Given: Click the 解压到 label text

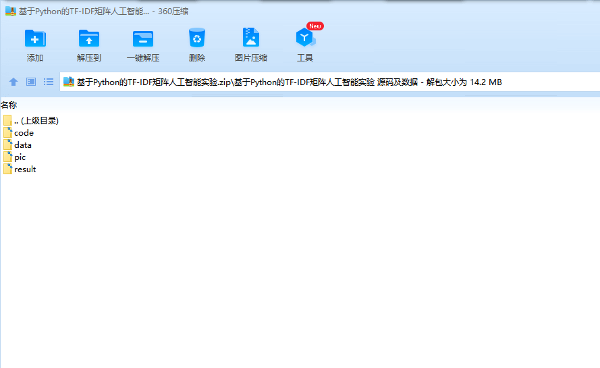Looking at the screenshot, I should click(89, 58).
